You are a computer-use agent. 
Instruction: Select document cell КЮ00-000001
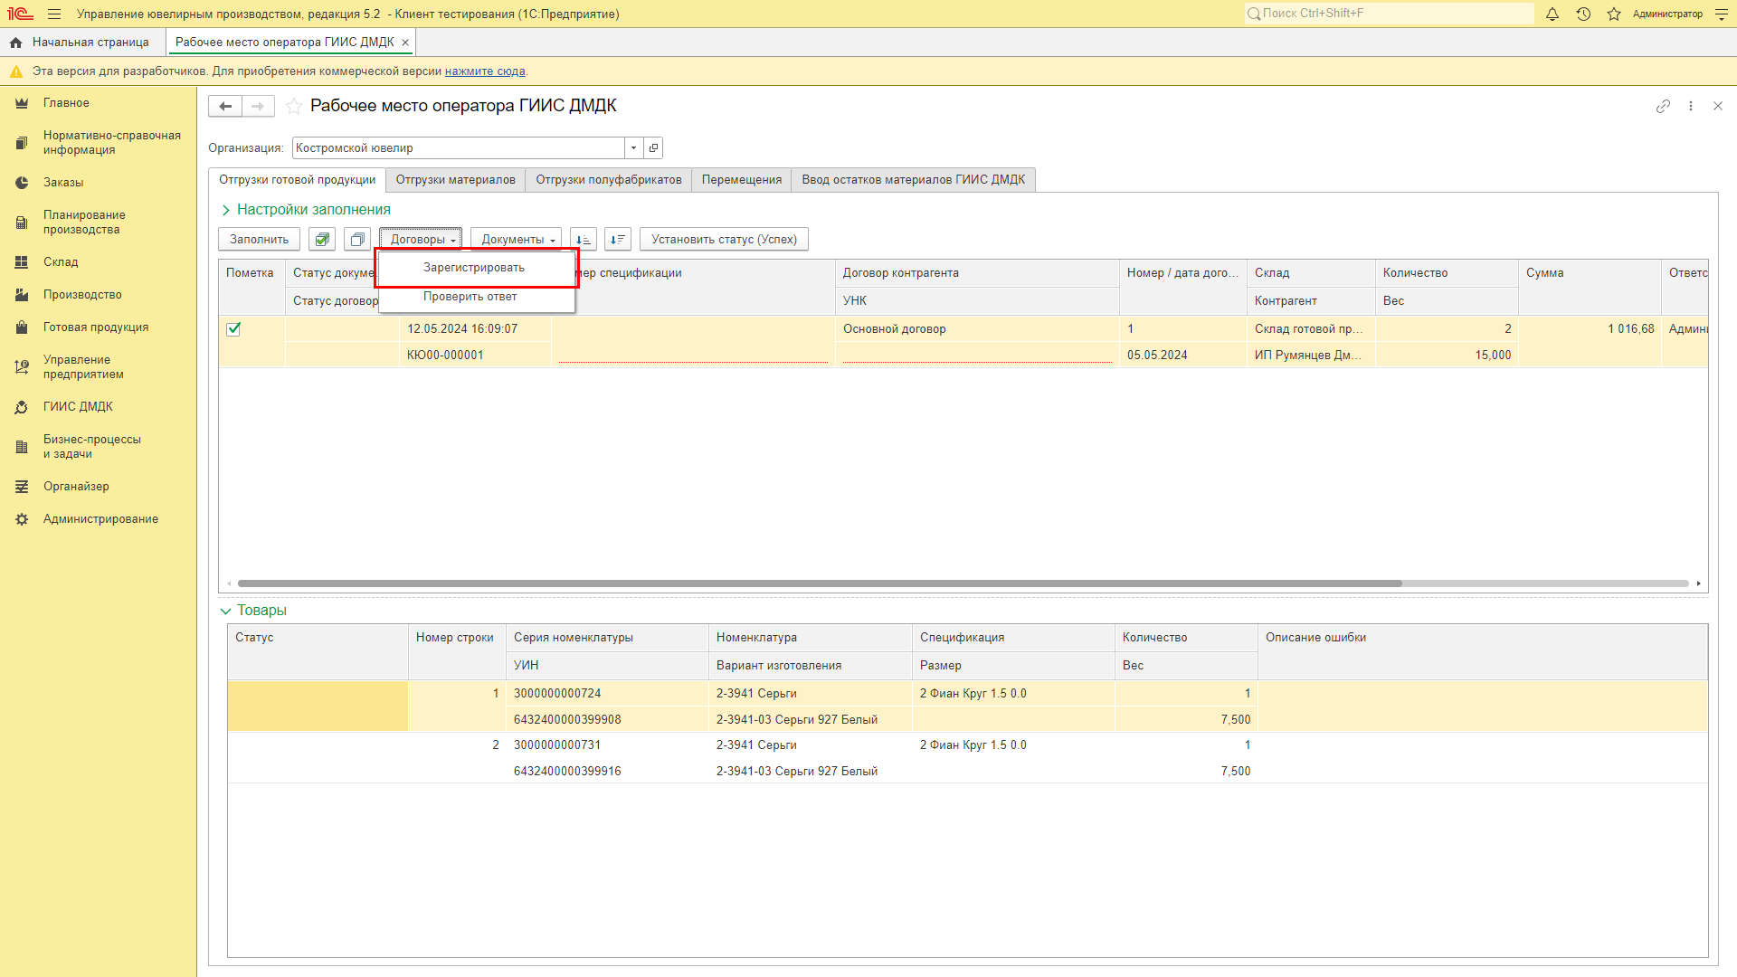tap(475, 356)
